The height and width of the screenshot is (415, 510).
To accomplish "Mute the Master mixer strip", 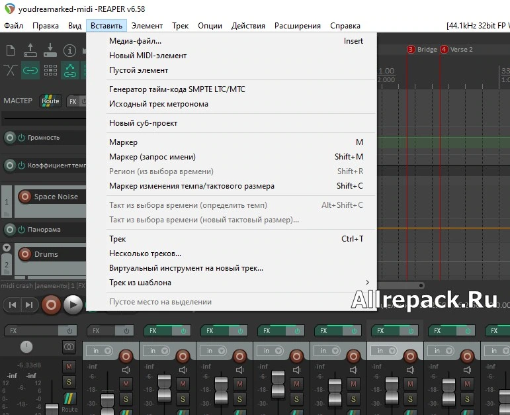I will [x=69, y=367].
